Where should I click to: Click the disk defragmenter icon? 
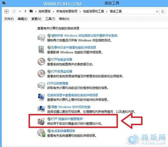pos(41,121)
